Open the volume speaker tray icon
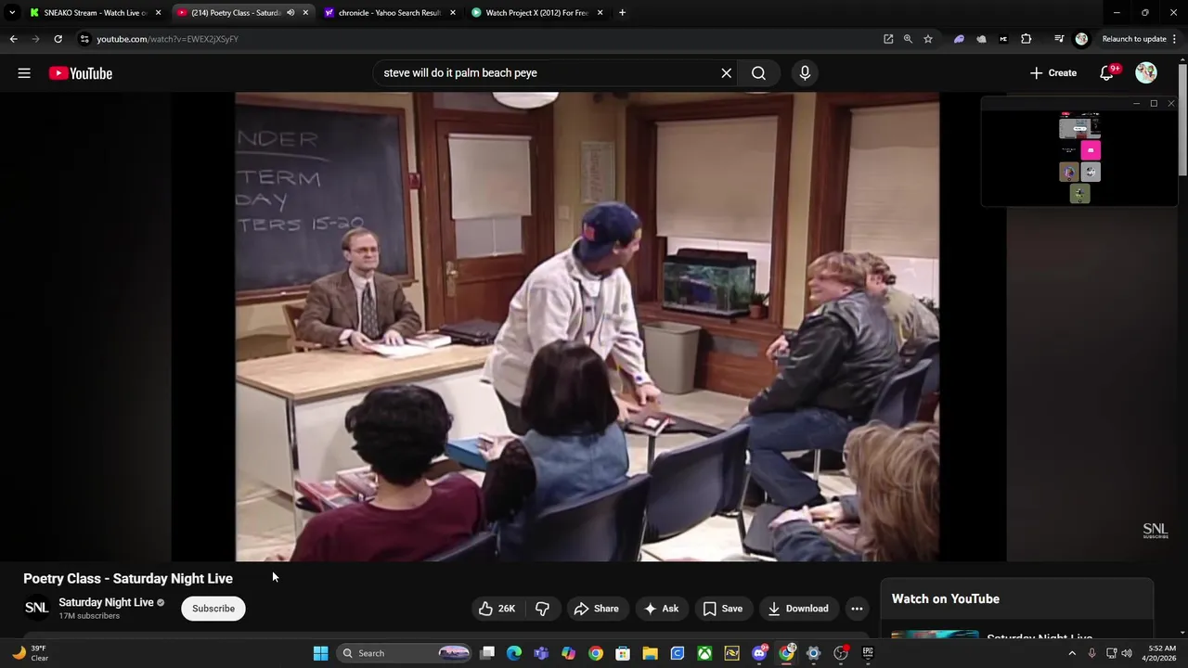 pos(1127,653)
